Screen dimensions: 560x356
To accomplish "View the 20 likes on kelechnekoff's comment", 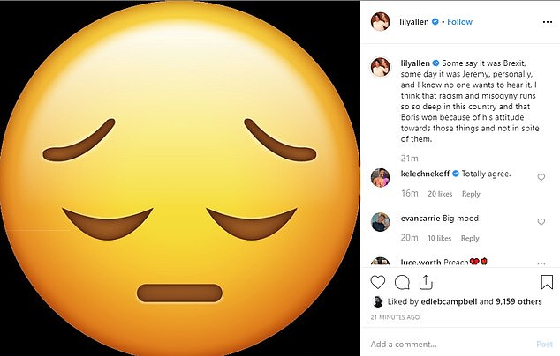I will 440,194.
